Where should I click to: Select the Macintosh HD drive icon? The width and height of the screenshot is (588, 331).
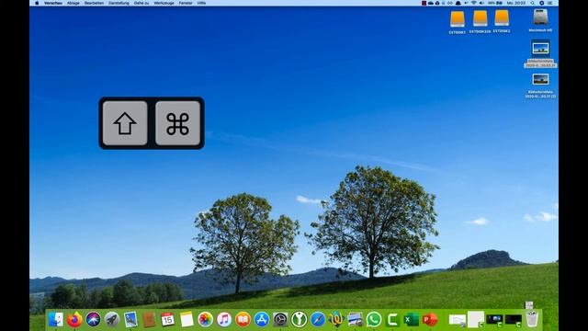540,20
